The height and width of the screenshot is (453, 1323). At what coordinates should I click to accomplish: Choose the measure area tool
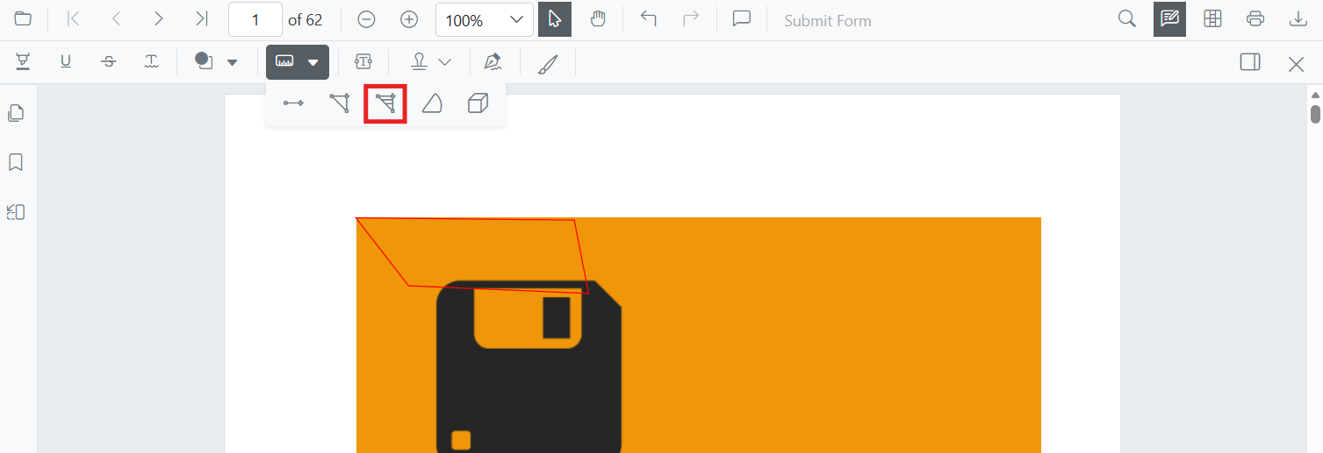pos(385,104)
